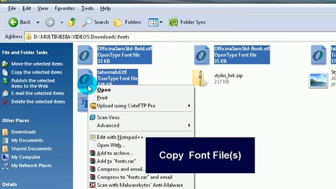Screen dimensions: 336x189
Task: Open the Help menu
Action: pyautogui.click(x=106, y=8)
